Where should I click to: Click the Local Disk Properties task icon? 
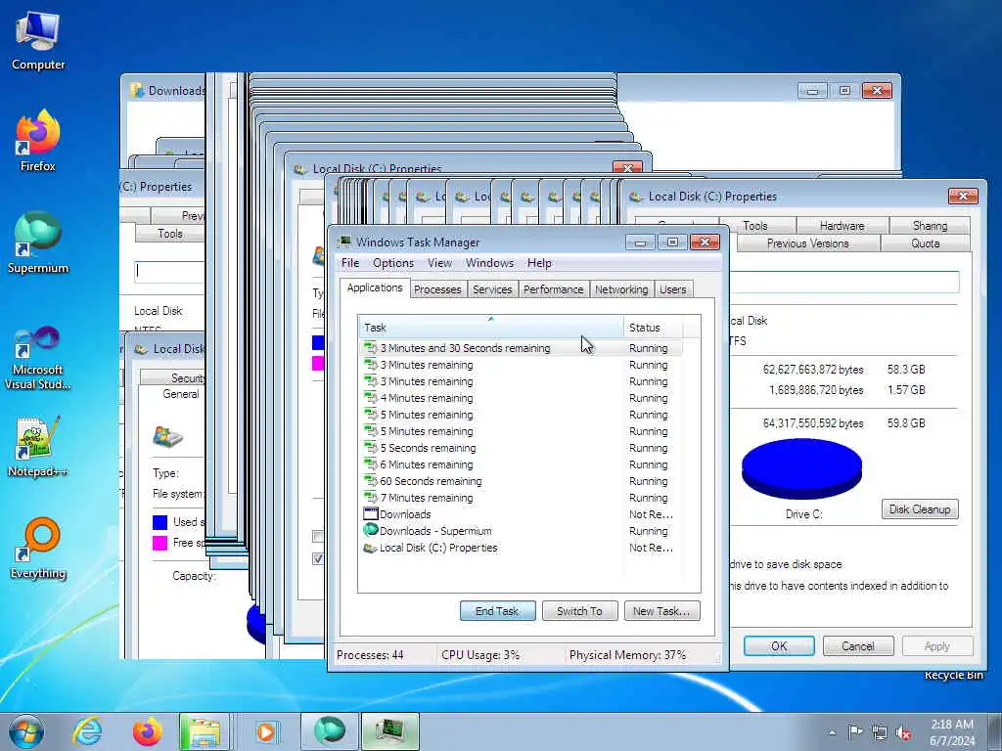pyautogui.click(x=371, y=548)
